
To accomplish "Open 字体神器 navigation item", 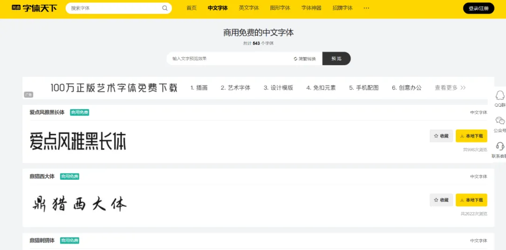I will point(312,8).
